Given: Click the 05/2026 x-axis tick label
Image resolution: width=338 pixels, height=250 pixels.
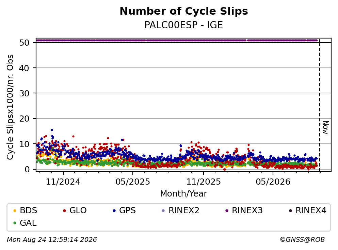Looking at the screenshot, I should [x=273, y=182].
